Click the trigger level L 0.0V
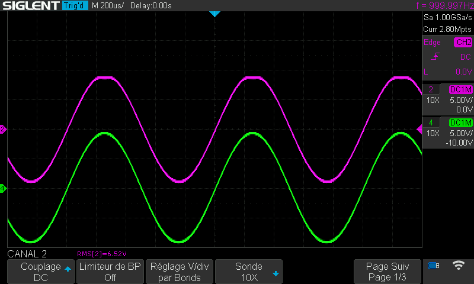The height and width of the screenshot is (284, 474). (x=448, y=72)
